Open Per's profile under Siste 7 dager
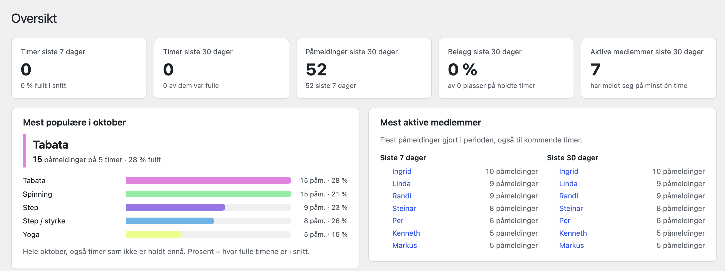The width and height of the screenshot is (725, 271). point(398,221)
